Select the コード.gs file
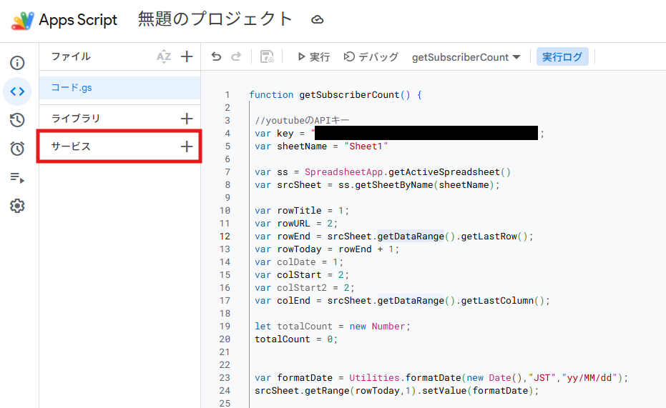The height and width of the screenshot is (408, 666). pos(119,88)
